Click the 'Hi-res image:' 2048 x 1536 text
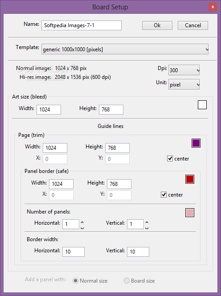Viewport: 221px width, 296px height. pyautogui.click(x=83, y=77)
